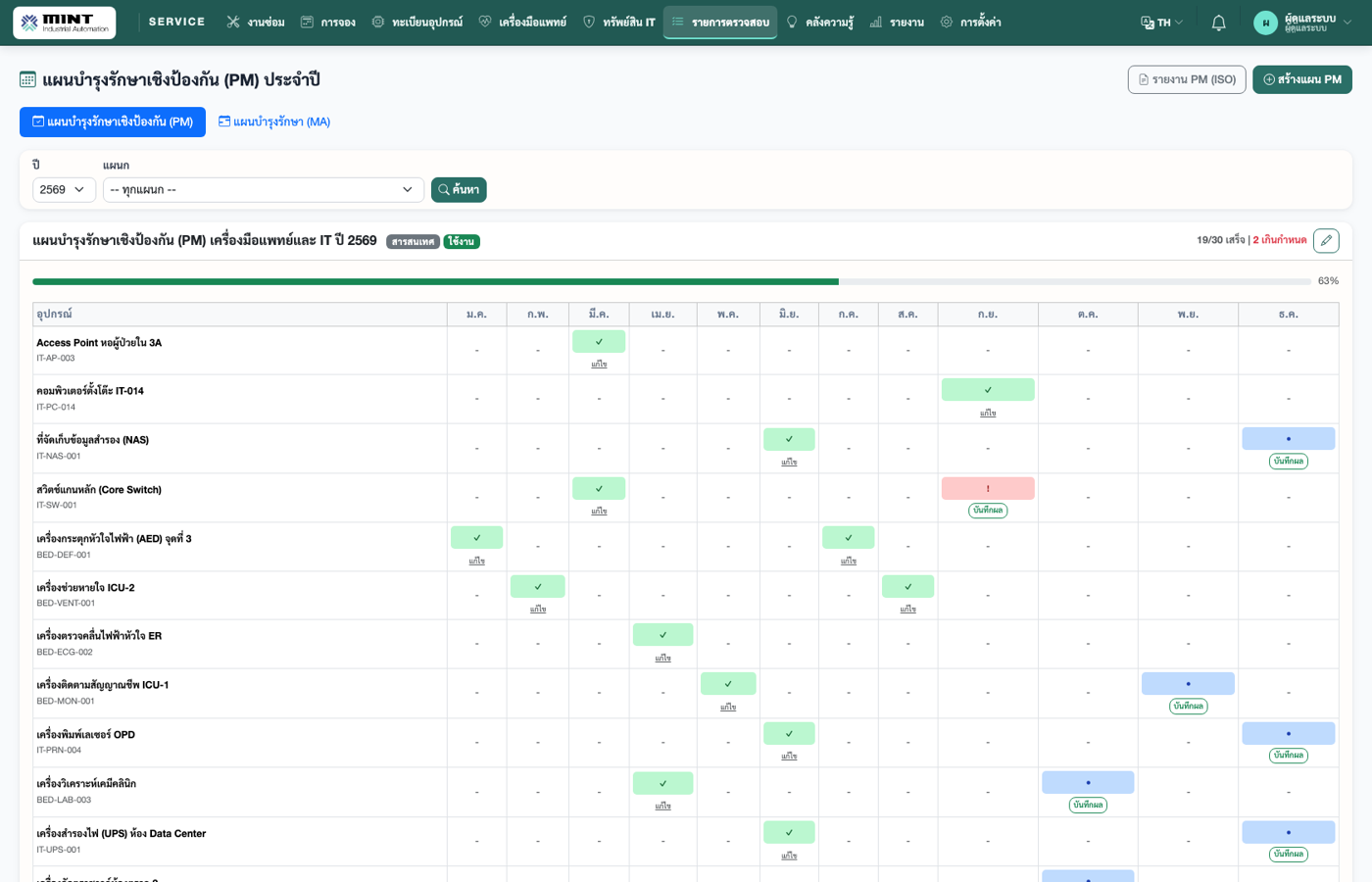This screenshot has width=1372, height=882.
Task: Open the ทรัพย์สิน IT menu item
Action: [x=619, y=23]
